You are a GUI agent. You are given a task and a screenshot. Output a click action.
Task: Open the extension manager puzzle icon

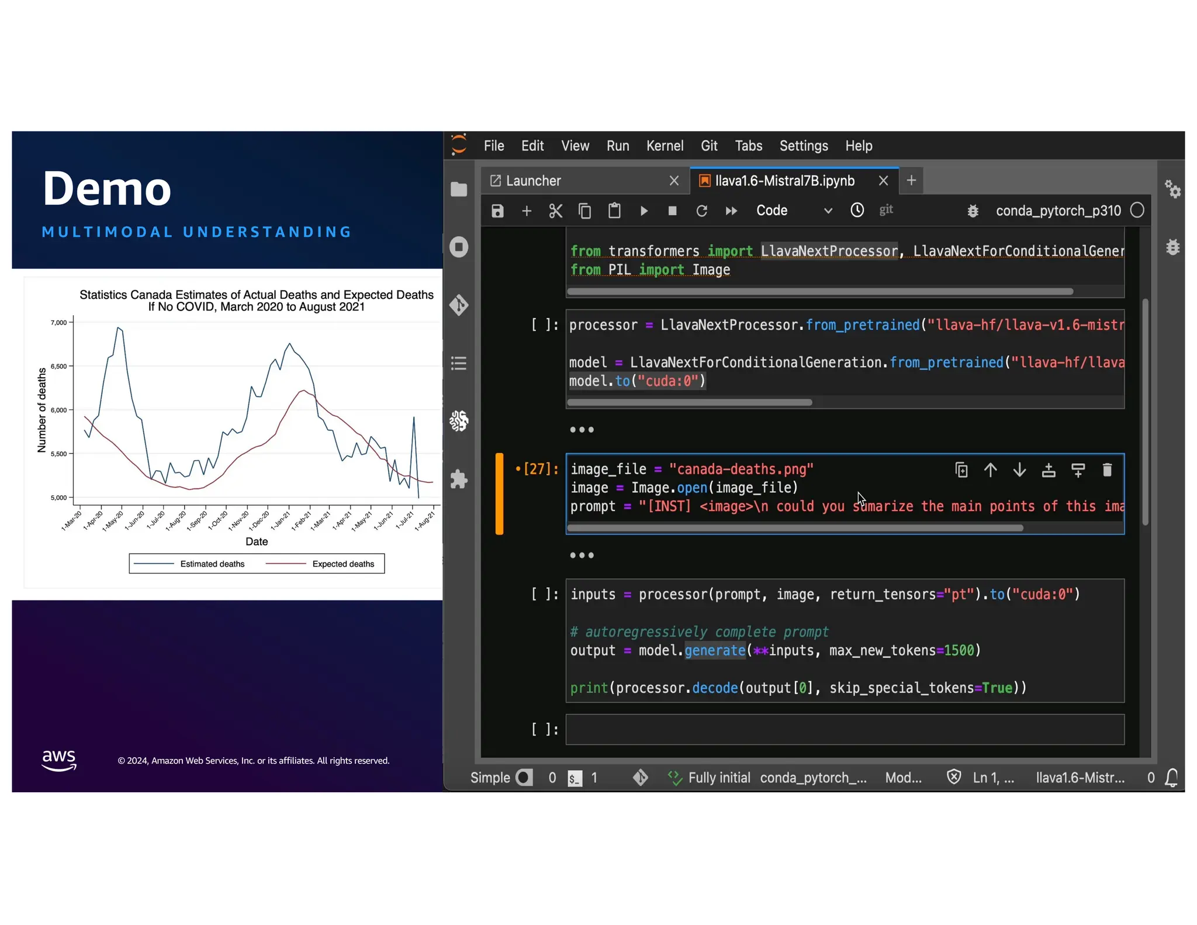[x=459, y=479]
